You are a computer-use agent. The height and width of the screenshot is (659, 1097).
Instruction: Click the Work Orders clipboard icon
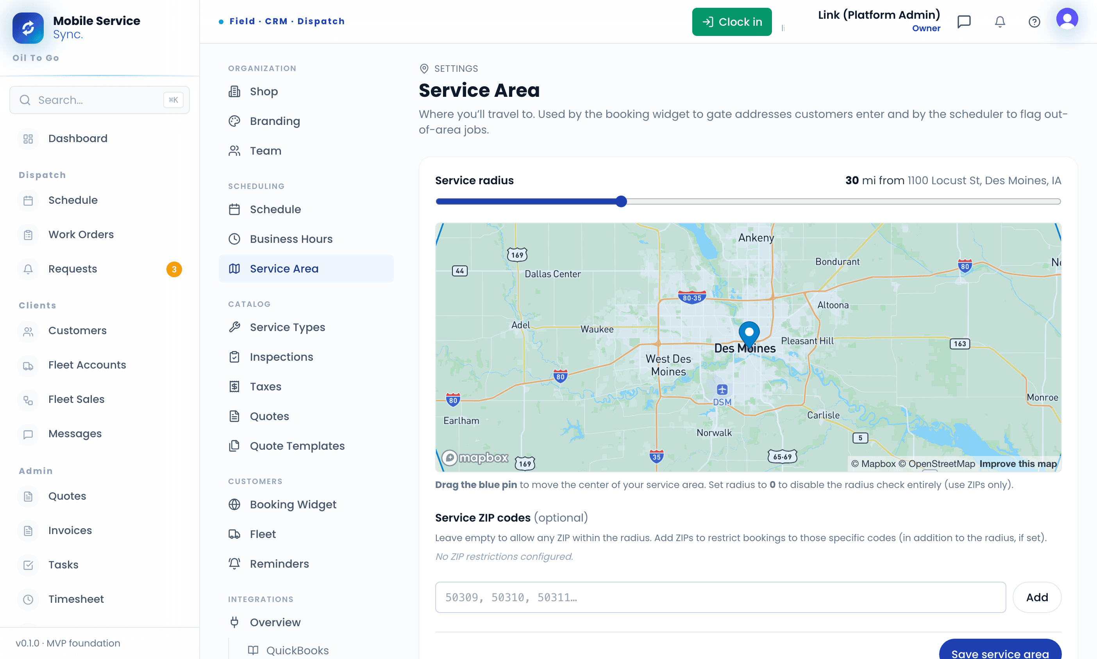click(28, 235)
